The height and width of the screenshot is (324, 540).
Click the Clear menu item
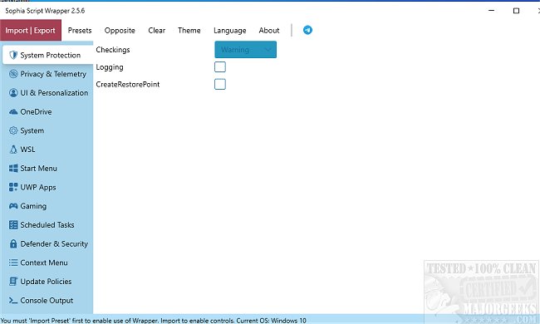[157, 30]
